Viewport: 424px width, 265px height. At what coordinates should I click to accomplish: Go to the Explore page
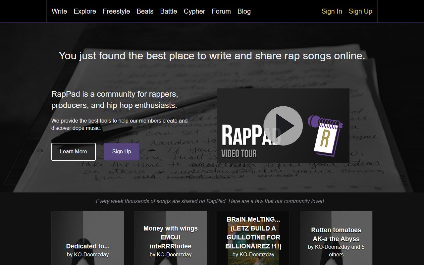[x=85, y=11]
